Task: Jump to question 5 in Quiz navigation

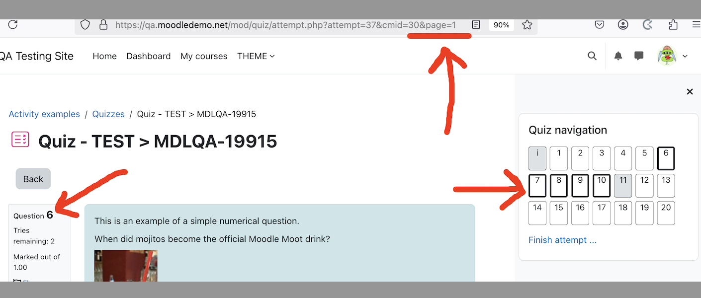Action: [645, 158]
